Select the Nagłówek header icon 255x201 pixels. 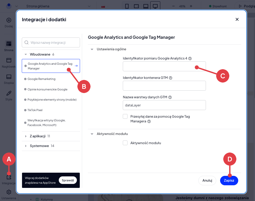pos(9,60)
